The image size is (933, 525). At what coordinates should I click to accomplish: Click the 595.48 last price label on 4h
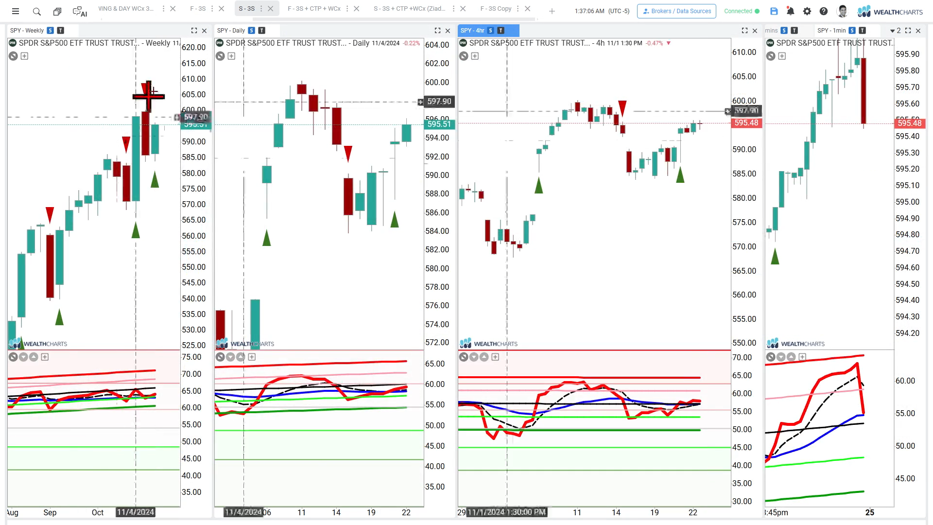(746, 123)
